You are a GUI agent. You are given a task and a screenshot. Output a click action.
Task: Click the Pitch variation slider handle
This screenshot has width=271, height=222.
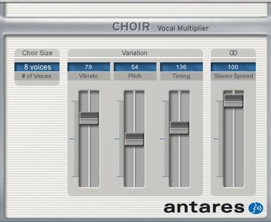click(134, 139)
